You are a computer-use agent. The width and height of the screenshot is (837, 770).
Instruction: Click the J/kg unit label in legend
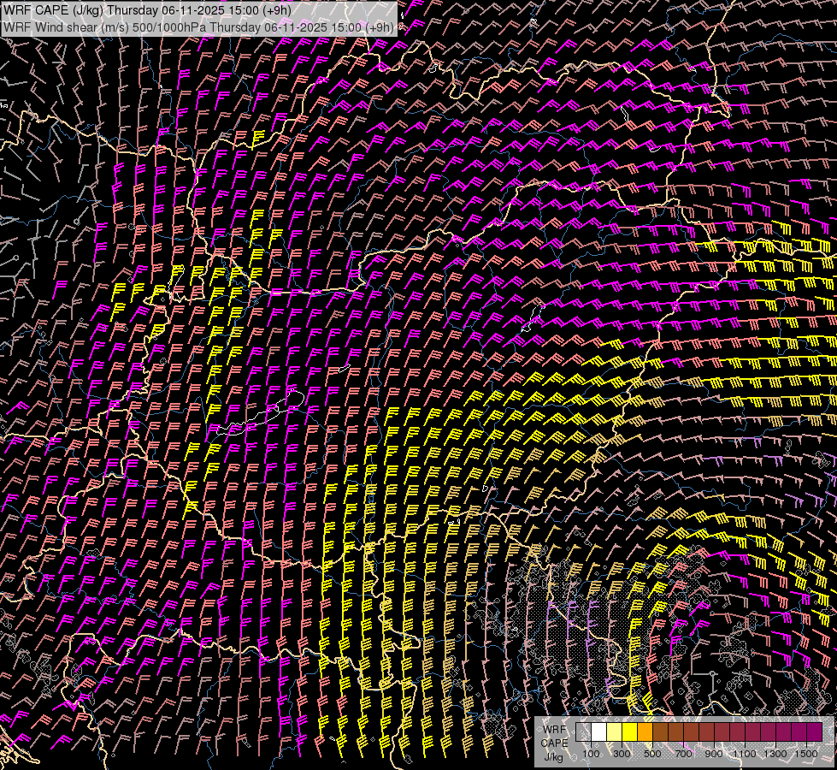[x=553, y=757]
